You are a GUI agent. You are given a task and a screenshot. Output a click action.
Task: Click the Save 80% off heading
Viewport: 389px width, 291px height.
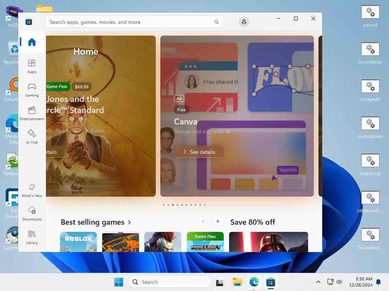pyautogui.click(x=253, y=222)
